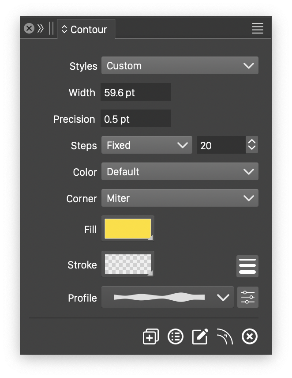Viewport: 292px width, 378px height.
Task: Click the edit pencil icon
Action: pos(200,336)
